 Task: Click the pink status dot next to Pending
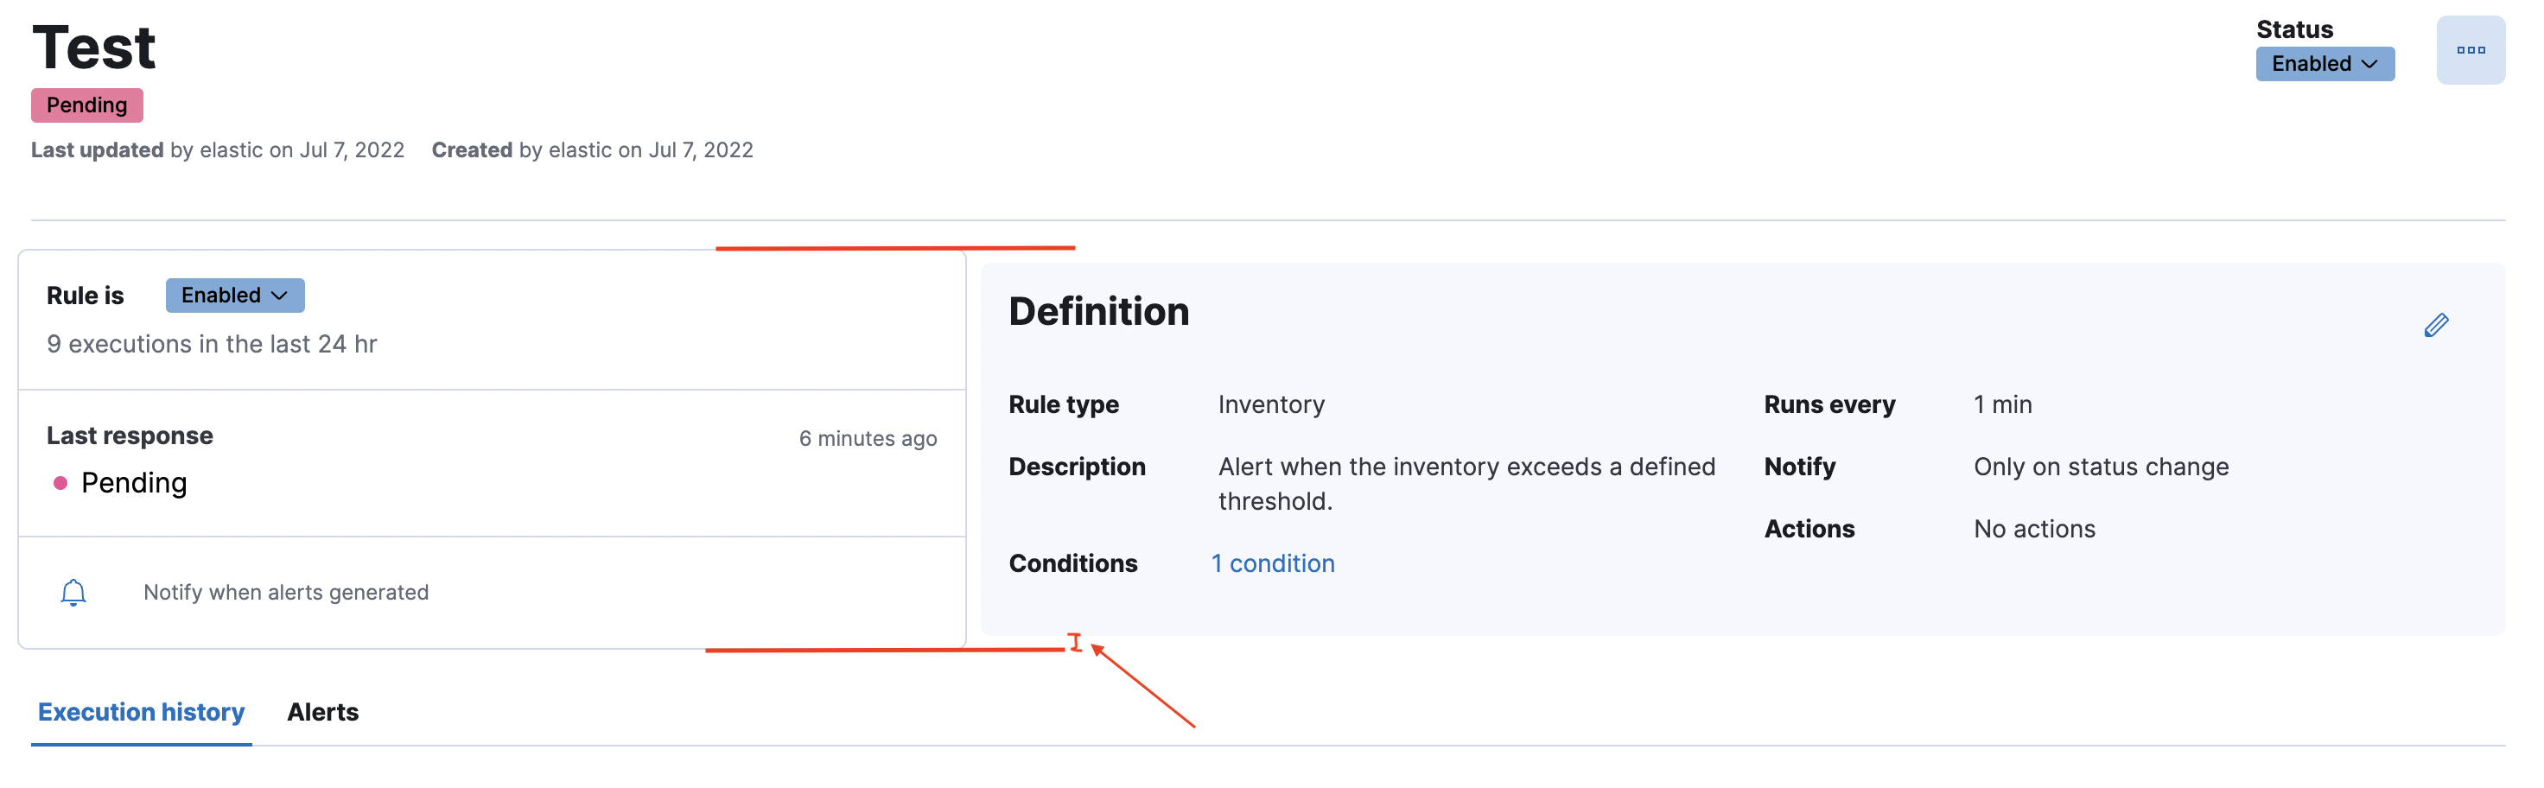61,483
